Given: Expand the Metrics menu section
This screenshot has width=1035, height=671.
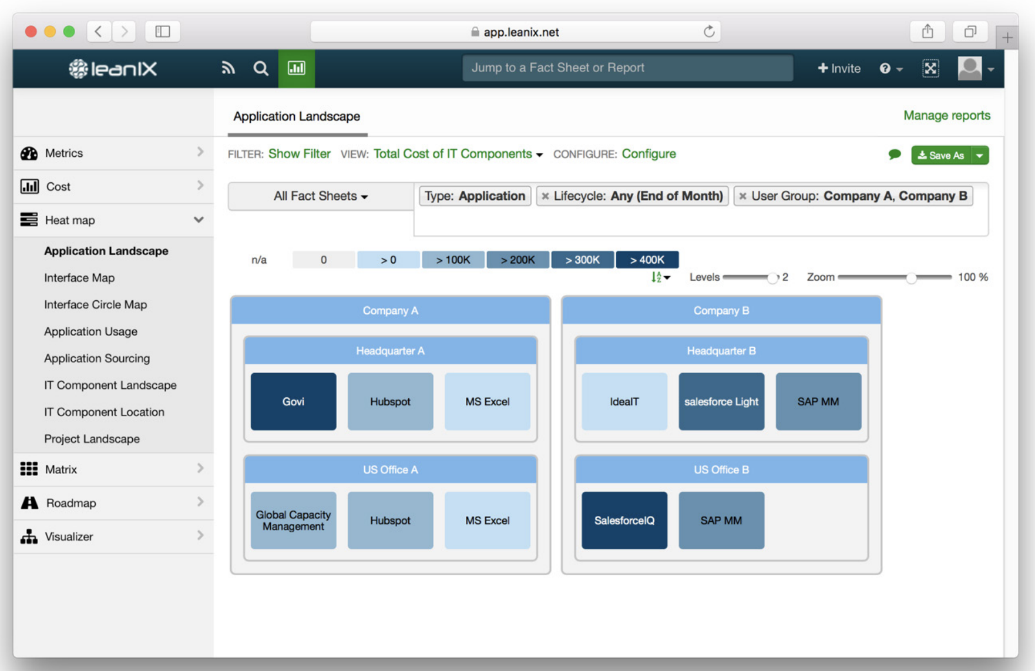Looking at the screenshot, I should point(200,152).
